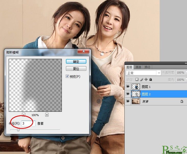Click the 复位 reset button
The width and height of the screenshot is (187, 154).
pos(76,68)
